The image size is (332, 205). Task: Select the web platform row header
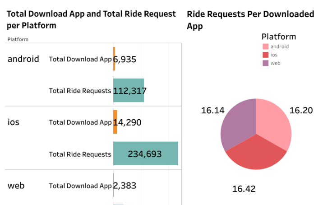pyautogui.click(x=16, y=186)
